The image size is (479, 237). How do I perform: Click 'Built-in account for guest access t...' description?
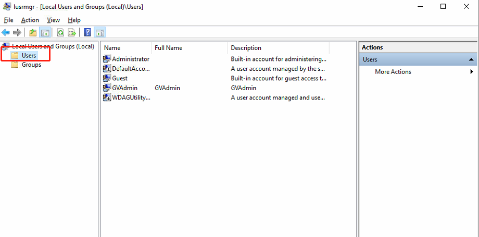(279, 78)
